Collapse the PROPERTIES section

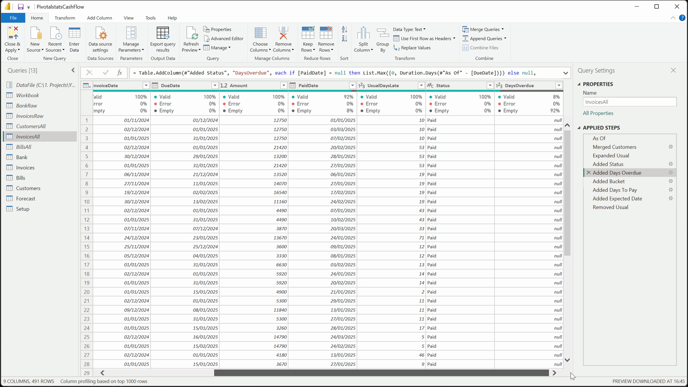[579, 84]
